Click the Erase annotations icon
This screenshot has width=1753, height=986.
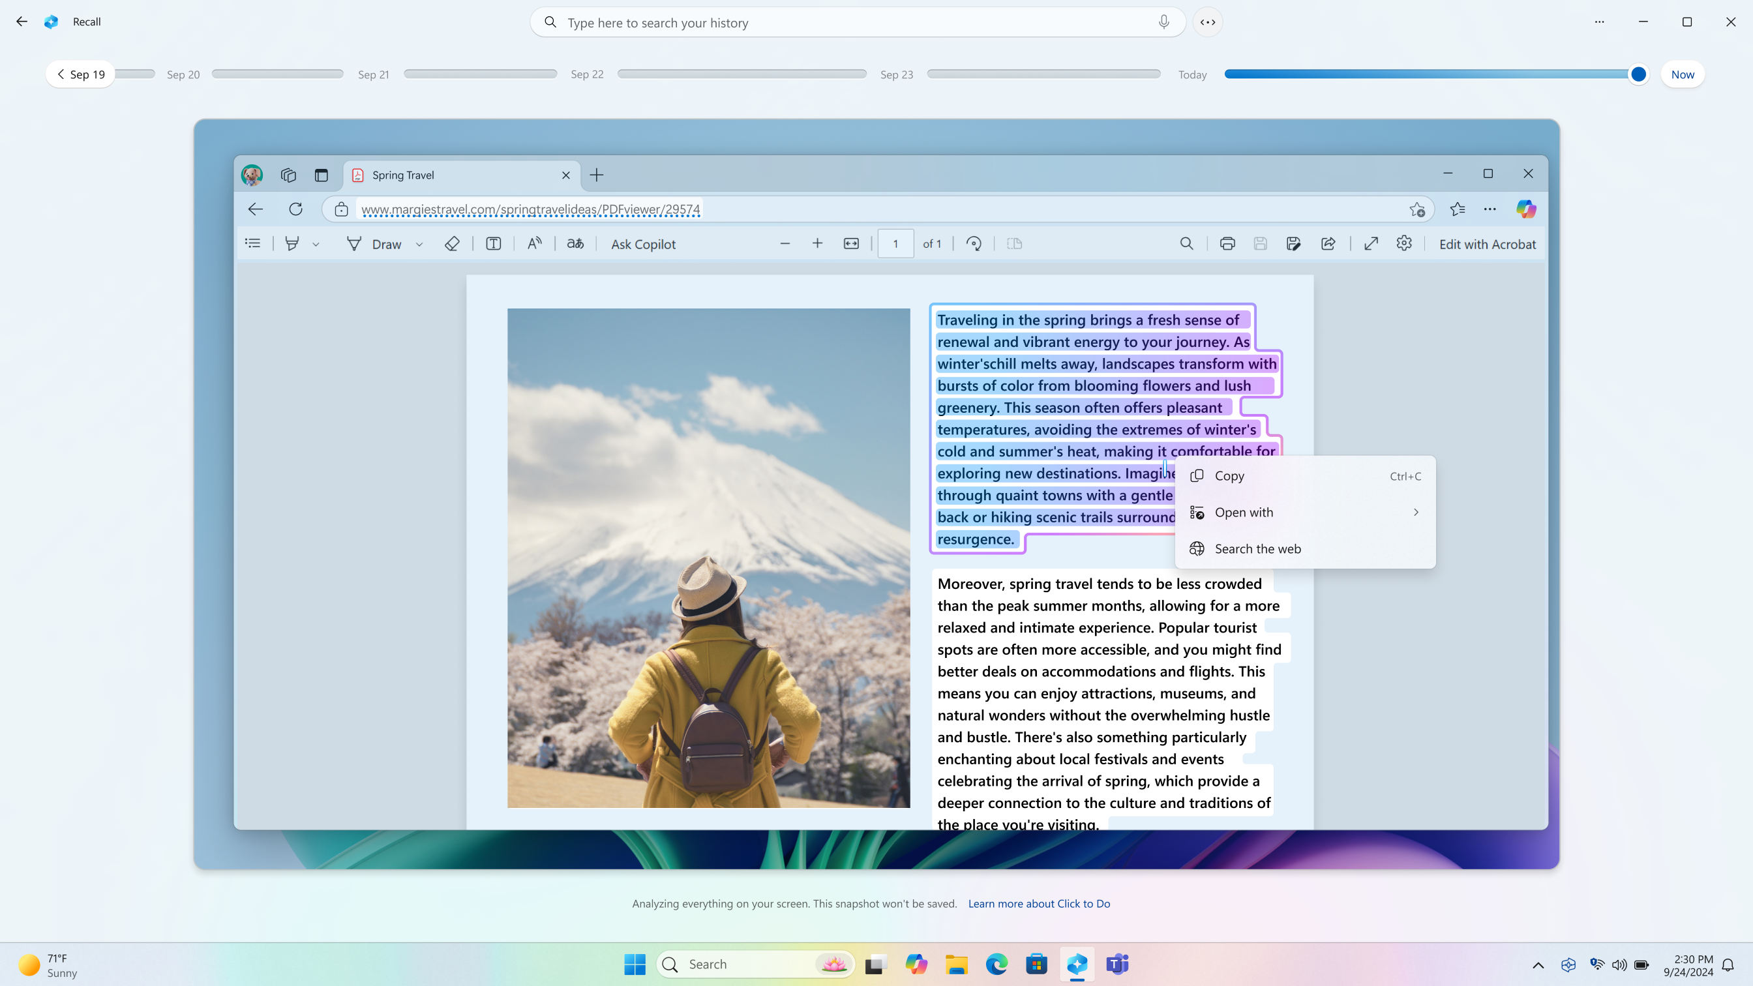click(x=453, y=243)
